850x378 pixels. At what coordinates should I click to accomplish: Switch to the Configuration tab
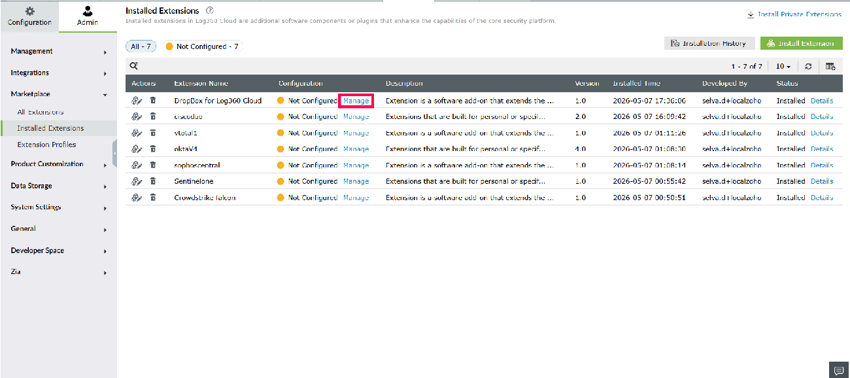coord(29,16)
